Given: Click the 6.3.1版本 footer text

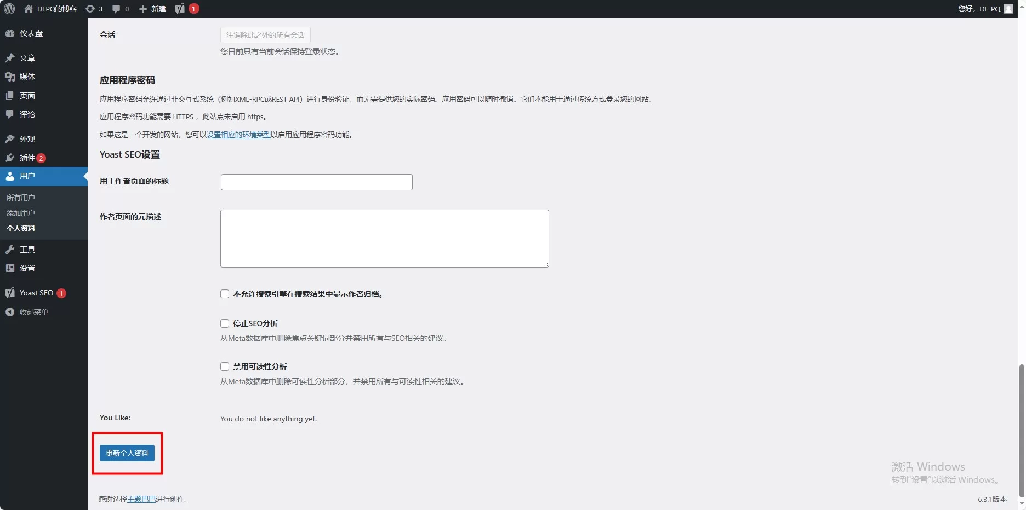Looking at the screenshot, I should tap(992, 499).
